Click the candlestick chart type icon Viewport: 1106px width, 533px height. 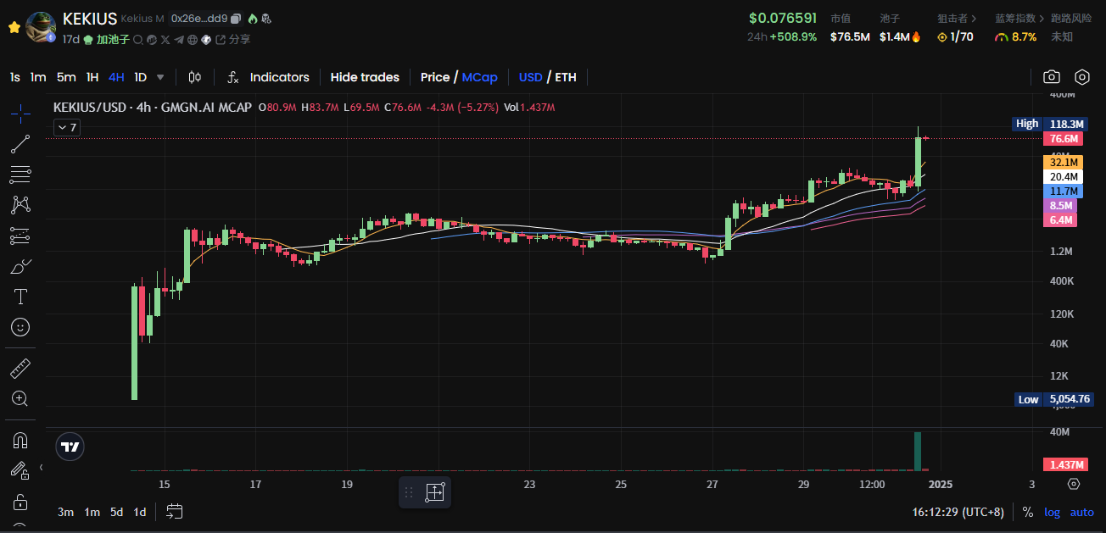tap(194, 77)
